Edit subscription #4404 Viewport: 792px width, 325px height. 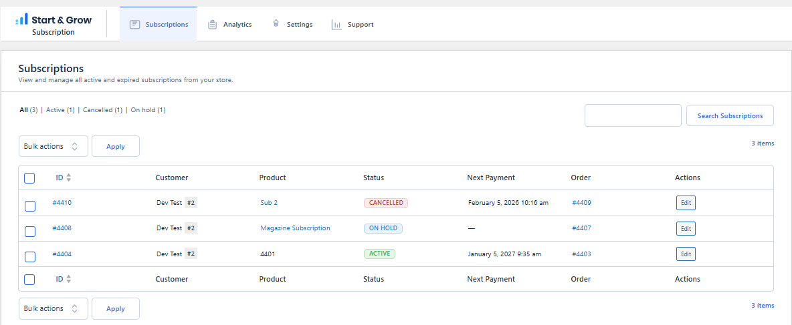[686, 254]
